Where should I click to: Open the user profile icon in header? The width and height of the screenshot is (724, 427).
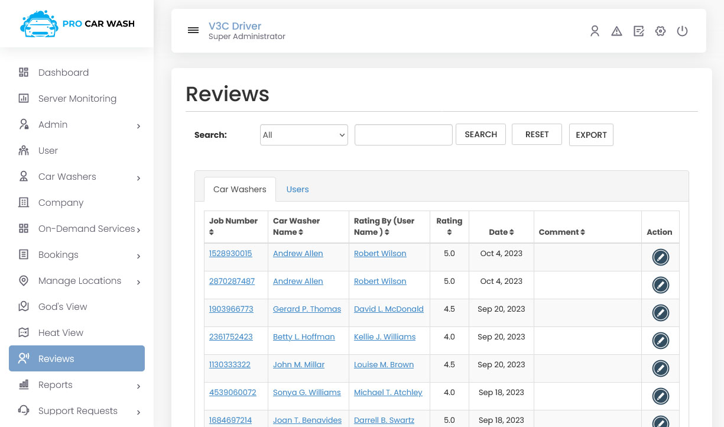click(595, 31)
